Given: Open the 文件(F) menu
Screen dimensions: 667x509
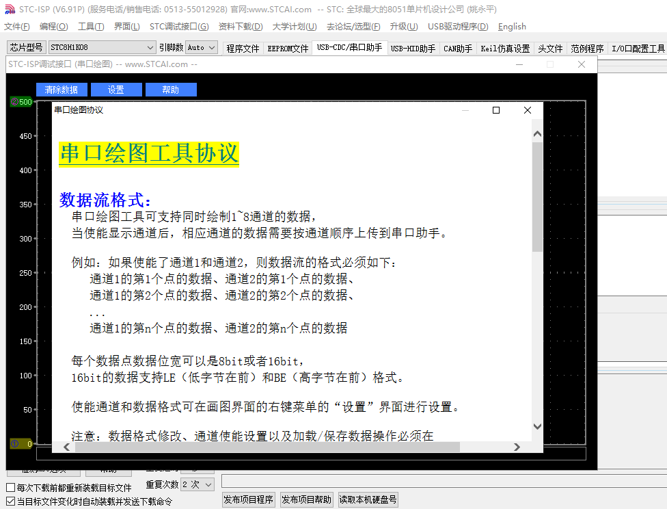Looking at the screenshot, I should point(17,27).
